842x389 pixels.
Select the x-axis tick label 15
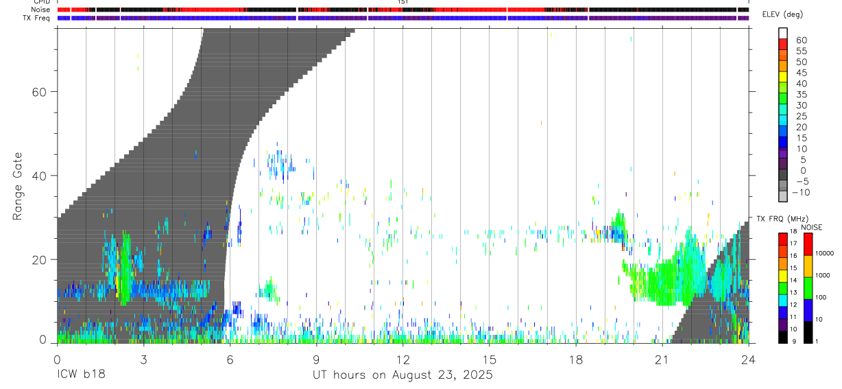point(490,359)
